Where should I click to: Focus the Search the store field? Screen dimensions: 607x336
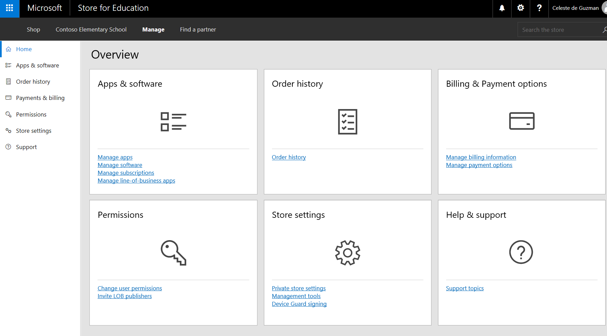point(559,30)
